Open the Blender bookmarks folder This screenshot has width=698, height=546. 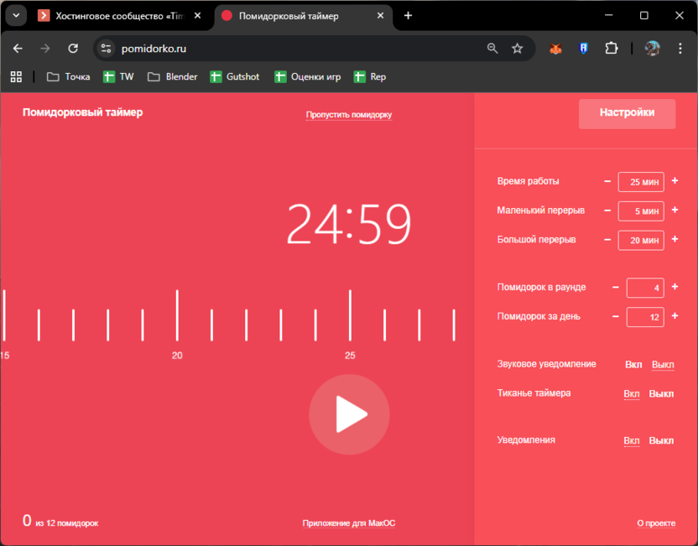172,76
